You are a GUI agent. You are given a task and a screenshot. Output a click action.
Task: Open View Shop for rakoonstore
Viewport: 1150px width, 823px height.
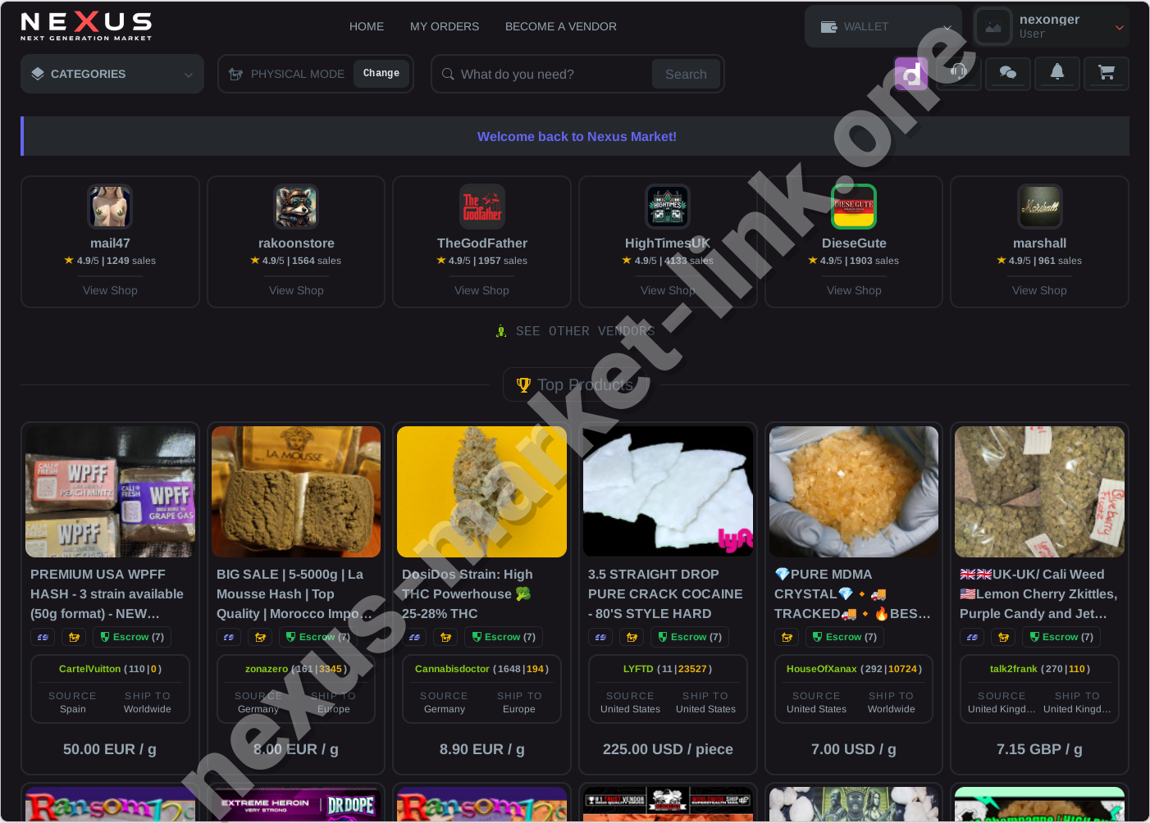pos(296,290)
